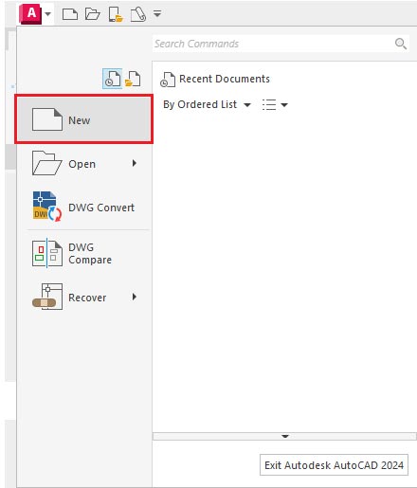Viewport: 417px width, 488px height.
Task: Expand the Open submenu arrow
Action: pyautogui.click(x=135, y=163)
